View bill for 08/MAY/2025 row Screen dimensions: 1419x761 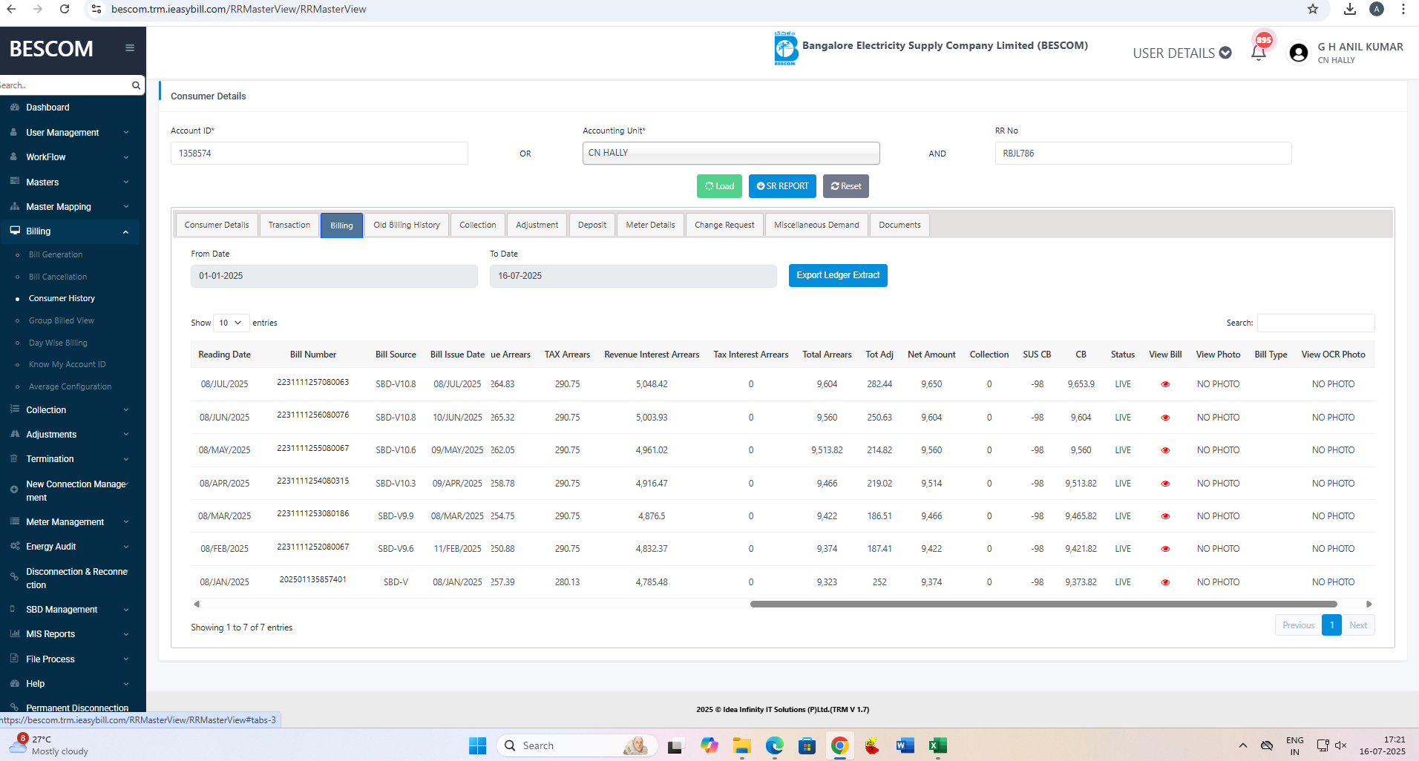pos(1165,450)
